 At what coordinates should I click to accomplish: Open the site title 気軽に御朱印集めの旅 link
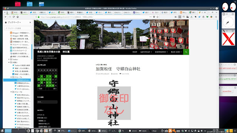[x=53, y=52]
